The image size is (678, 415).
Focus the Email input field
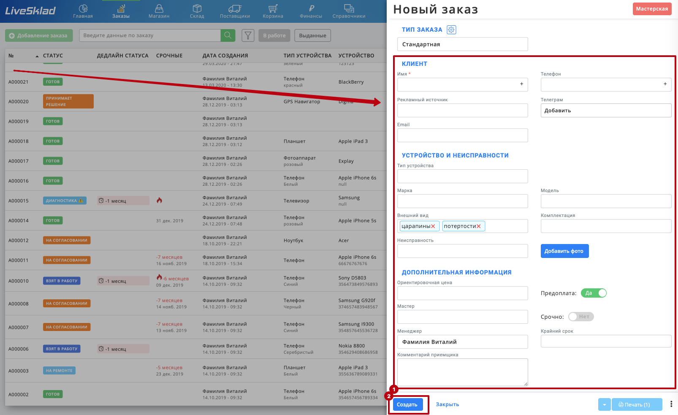(x=462, y=136)
